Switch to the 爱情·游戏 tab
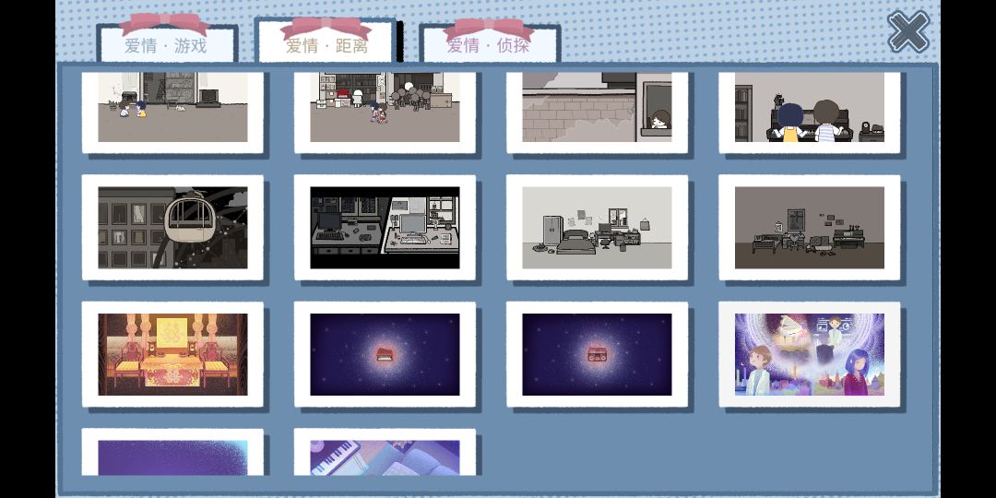Image resolution: width=996 pixels, height=498 pixels. (166, 43)
